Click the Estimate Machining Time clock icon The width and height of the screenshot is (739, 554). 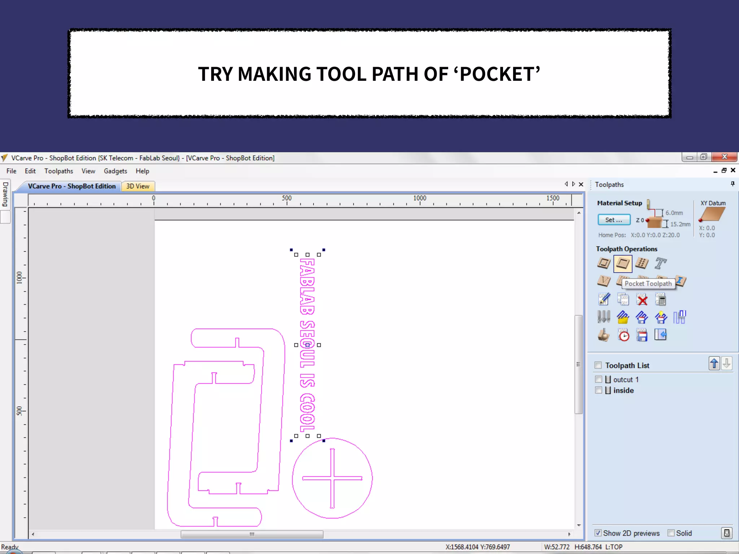coord(624,335)
